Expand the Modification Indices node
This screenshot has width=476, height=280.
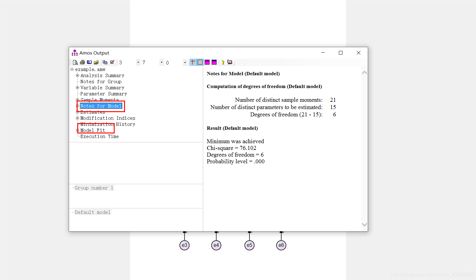77,118
